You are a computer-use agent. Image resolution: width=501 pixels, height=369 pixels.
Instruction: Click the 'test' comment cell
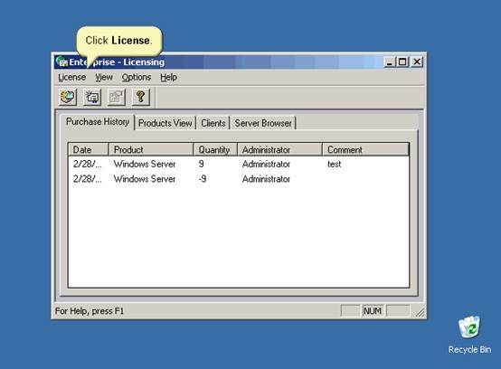click(x=335, y=165)
